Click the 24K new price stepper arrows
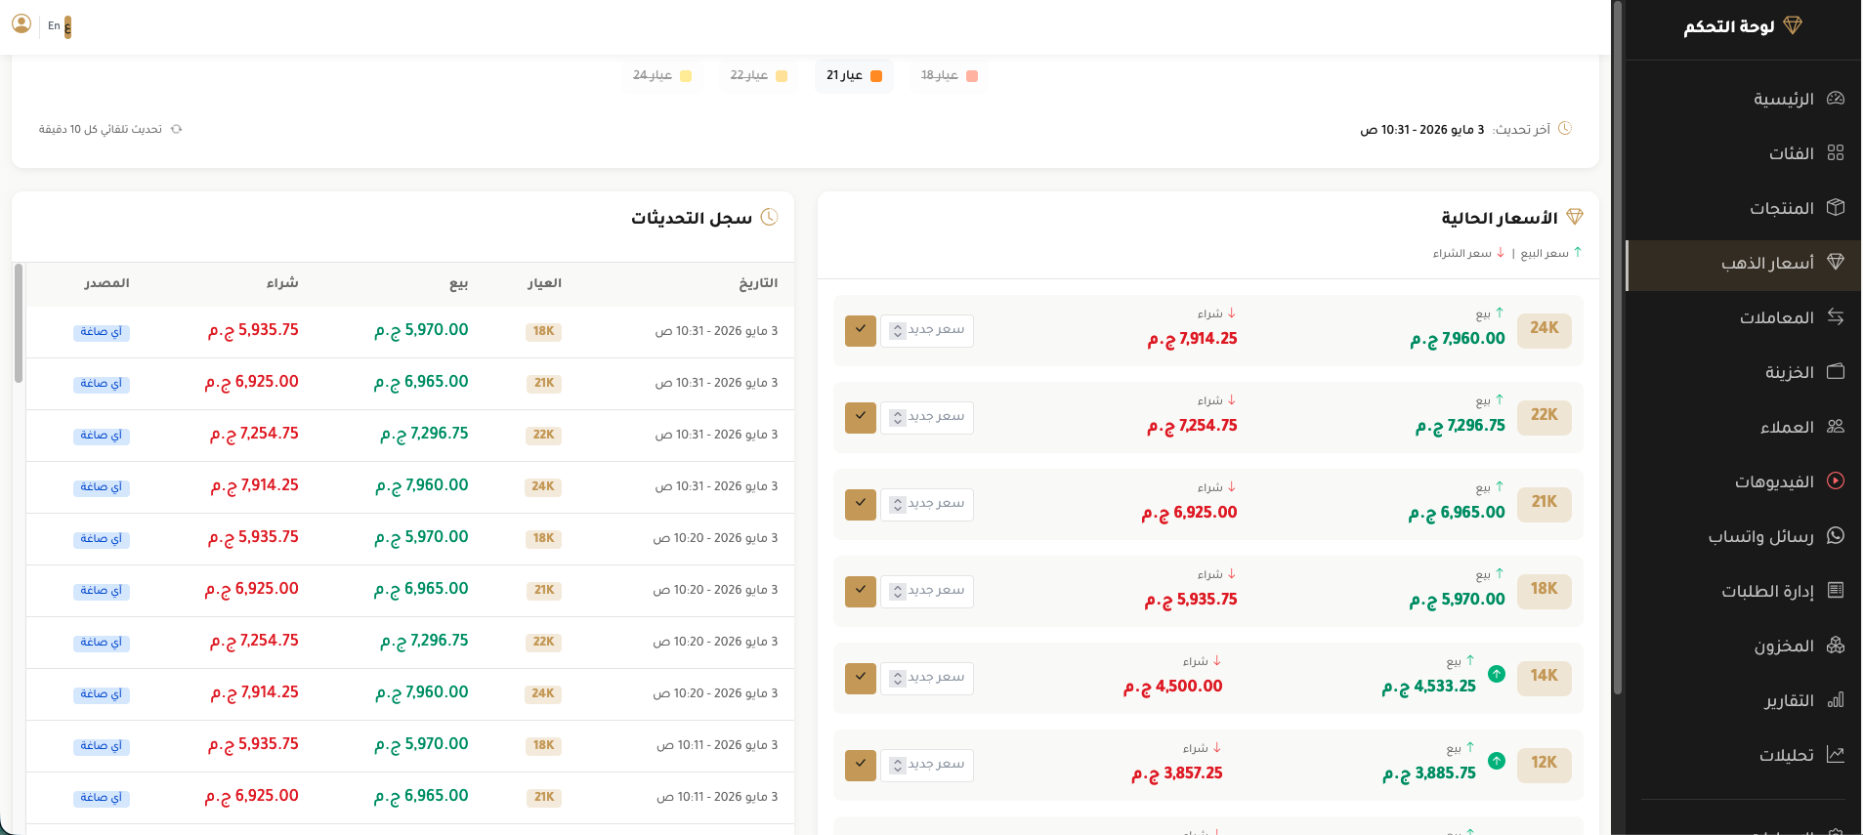The width and height of the screenshot is (1863, 835). [897, 331]
